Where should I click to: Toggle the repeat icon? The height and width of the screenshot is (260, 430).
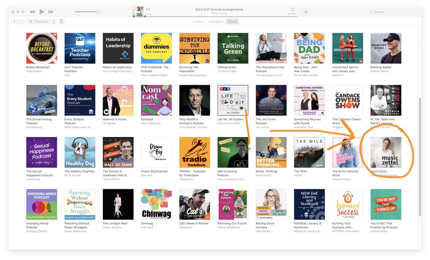click(x=293, y=9)
